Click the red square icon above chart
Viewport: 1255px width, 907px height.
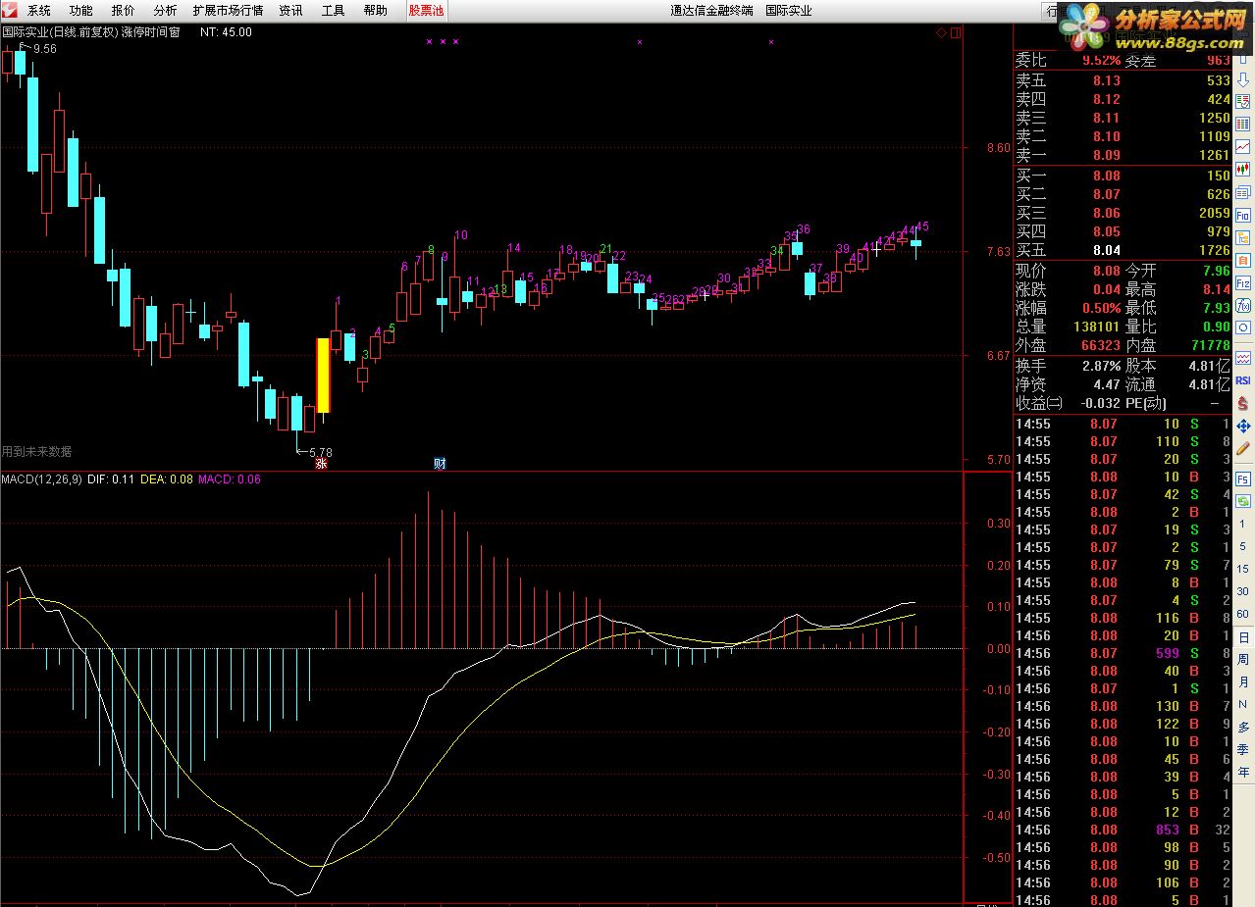coord(956,32)
